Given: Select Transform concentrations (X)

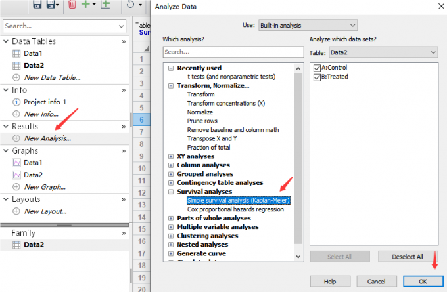Looking at the screenshot, I should click(x=225, y=103).
